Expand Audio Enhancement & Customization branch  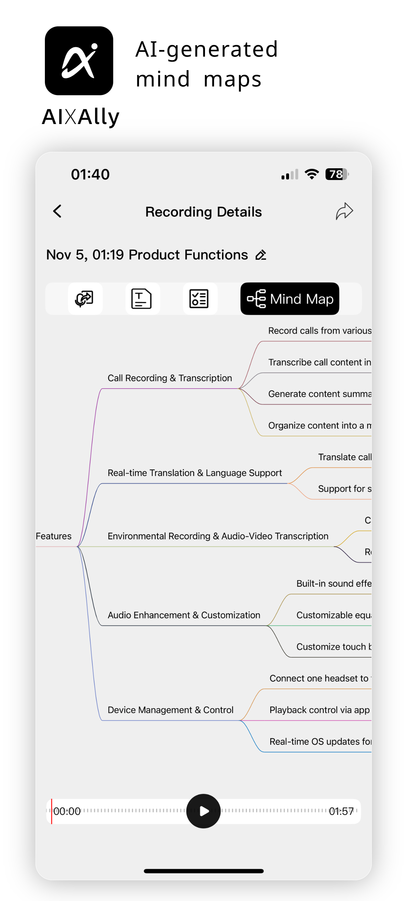(x=184, y=615)
